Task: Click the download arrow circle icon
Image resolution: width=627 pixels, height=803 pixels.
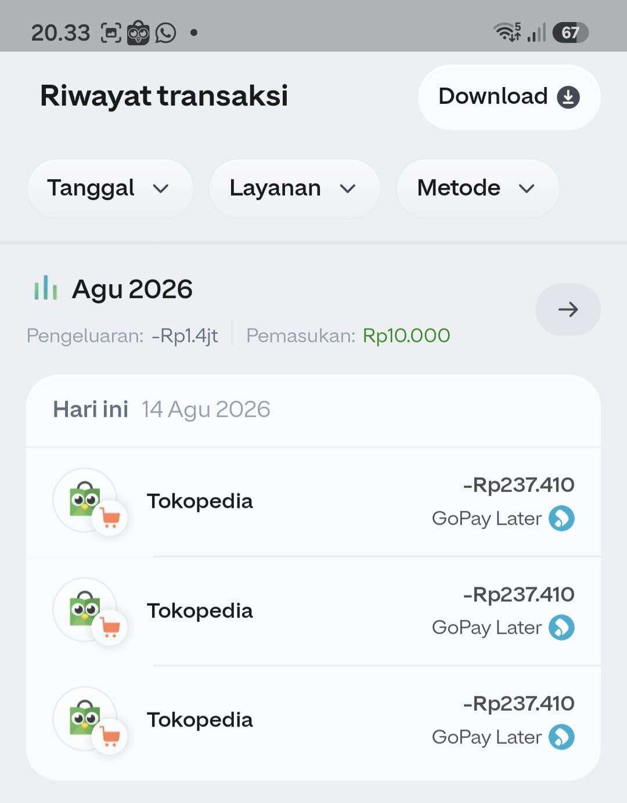Action: click(568, 97)
